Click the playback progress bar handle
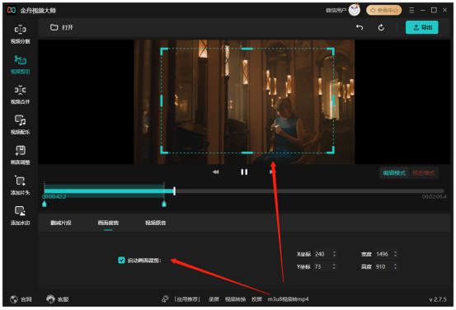This screenshot has height=310, width=456. click(x=174, y=191)
